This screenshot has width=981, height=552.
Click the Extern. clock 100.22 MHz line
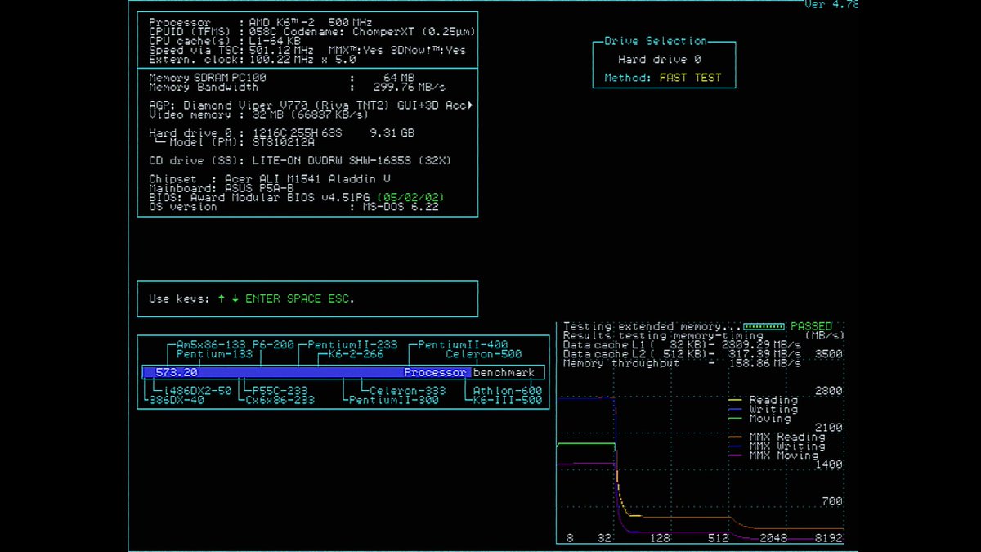253,60
